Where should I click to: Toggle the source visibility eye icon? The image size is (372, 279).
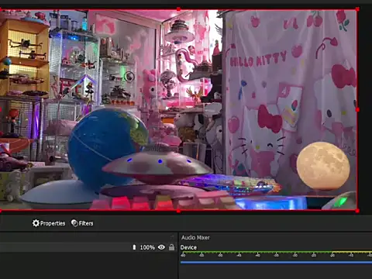click(x=161, y=247)
